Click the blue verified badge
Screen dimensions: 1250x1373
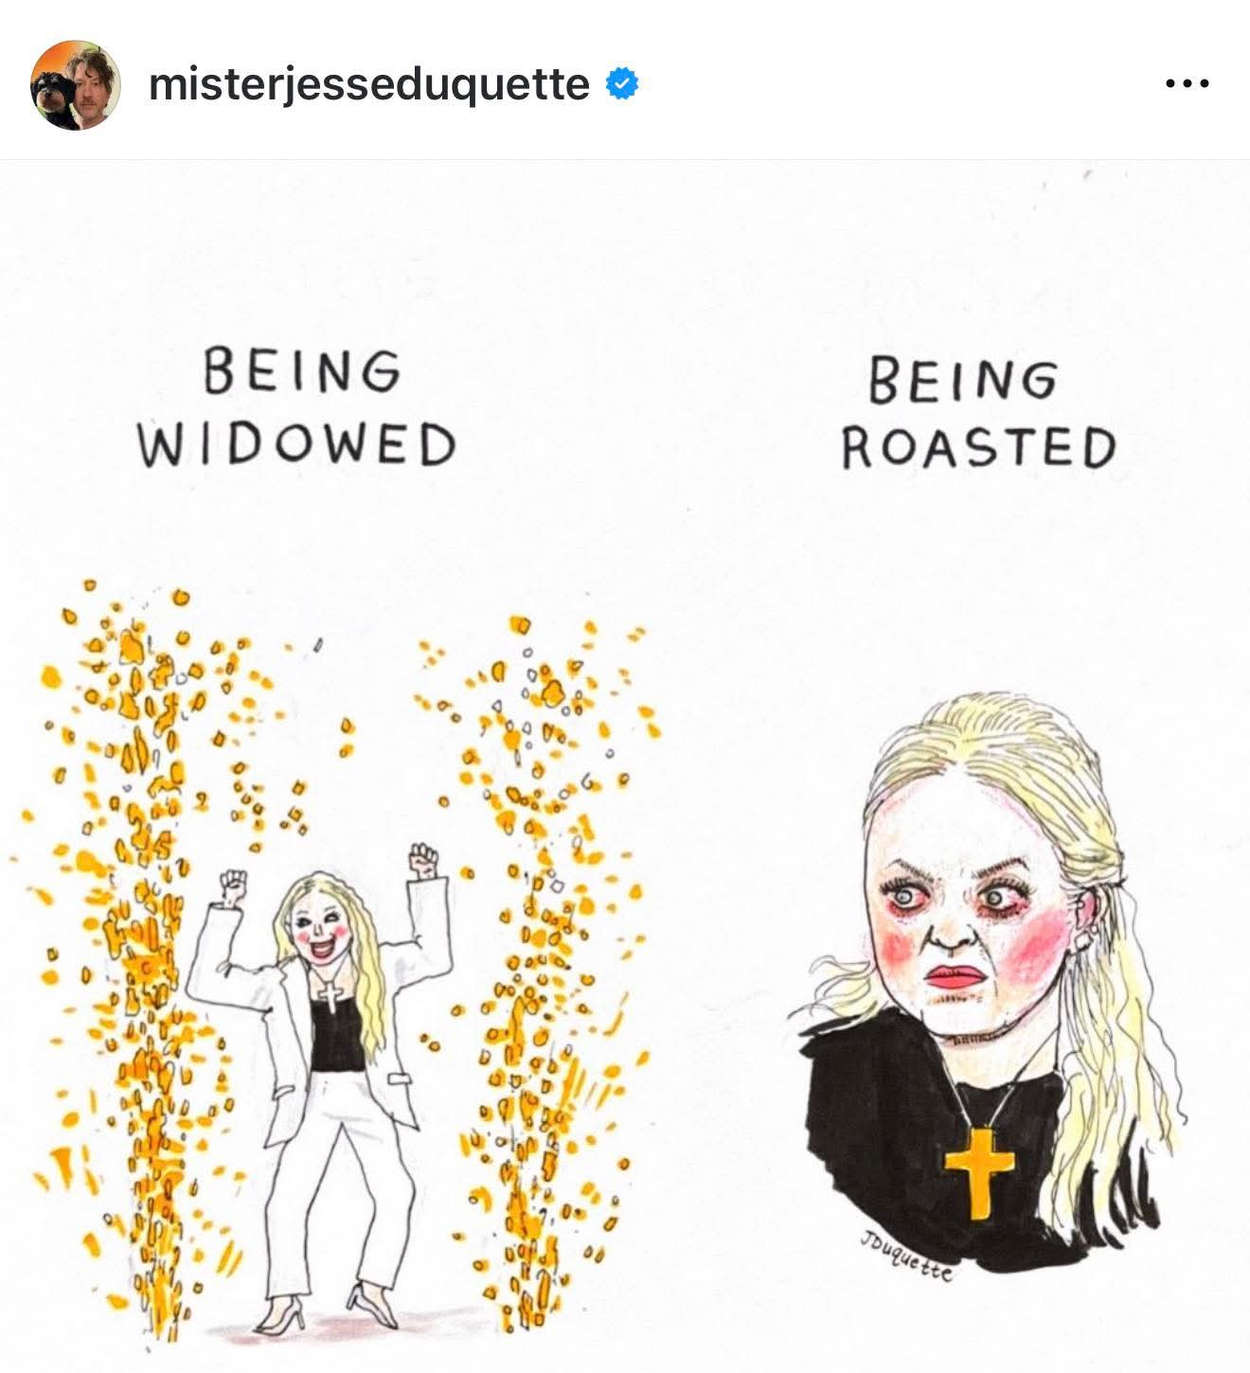coord(621,84)
